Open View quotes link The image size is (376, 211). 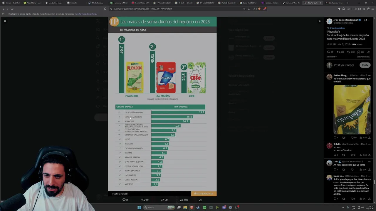point(364,57)
